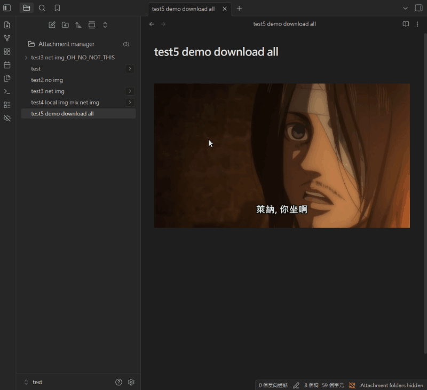Click the word count status item

pyautogui.click(x=311, y=385)
